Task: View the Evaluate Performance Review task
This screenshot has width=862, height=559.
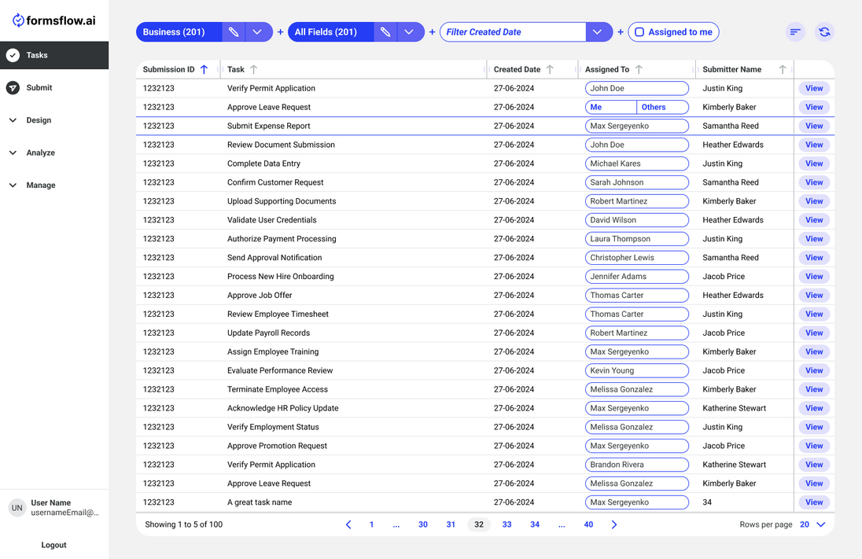Action: click(814, 370)
